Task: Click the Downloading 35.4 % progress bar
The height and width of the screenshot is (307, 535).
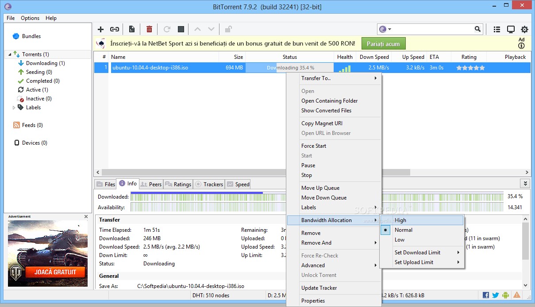Action: (x=290, y=68)
